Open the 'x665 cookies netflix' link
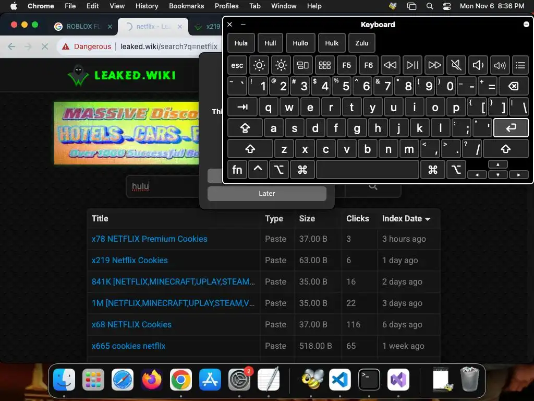The width and height of the screenshot is (534, 401). pyautogui.click(x=128, y=346)
